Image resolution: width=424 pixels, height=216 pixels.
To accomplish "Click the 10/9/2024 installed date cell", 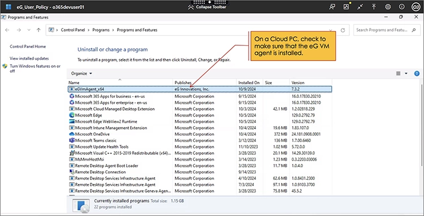I will coord(247,89).
